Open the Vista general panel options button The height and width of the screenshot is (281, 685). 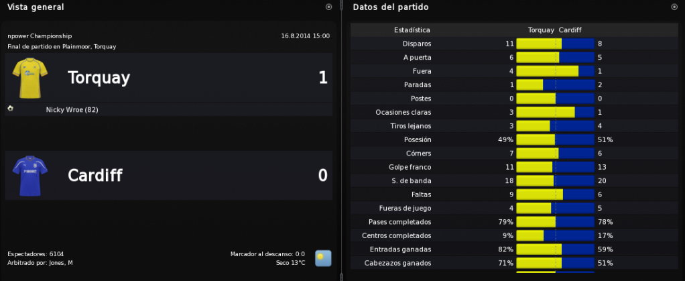tap(329, 7)
